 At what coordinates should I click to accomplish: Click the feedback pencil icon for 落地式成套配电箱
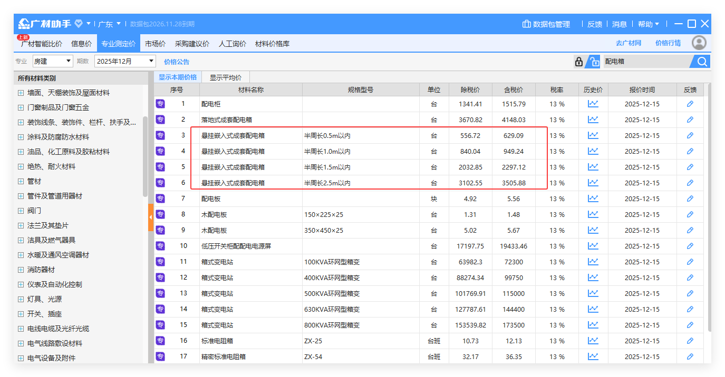[x=690, y=120]
